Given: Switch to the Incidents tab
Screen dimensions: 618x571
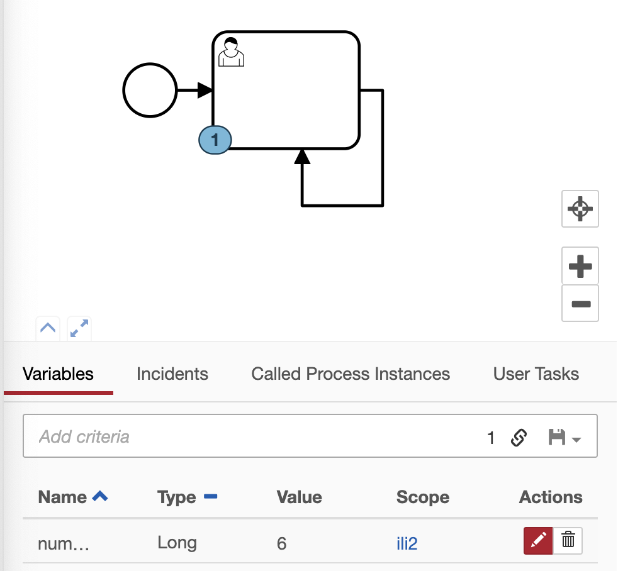Looking at the screenshot, I should 172,374.
